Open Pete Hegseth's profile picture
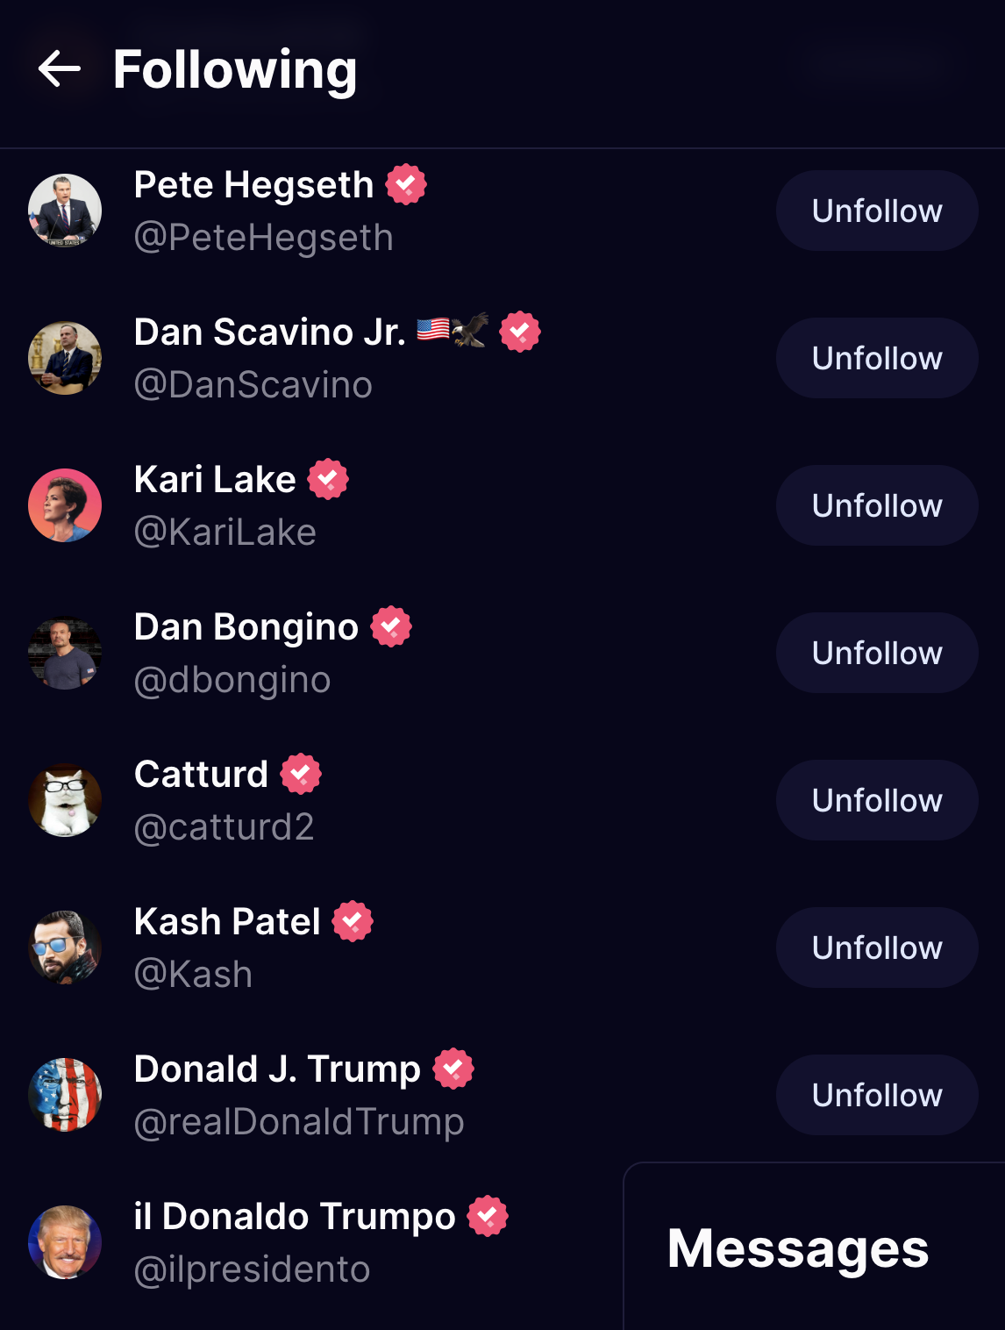The image size is (1005, 1330). coord(65,211)
